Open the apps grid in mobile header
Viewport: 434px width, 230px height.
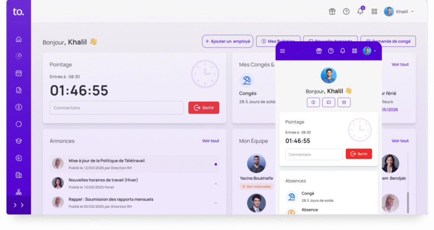point(354,51)
